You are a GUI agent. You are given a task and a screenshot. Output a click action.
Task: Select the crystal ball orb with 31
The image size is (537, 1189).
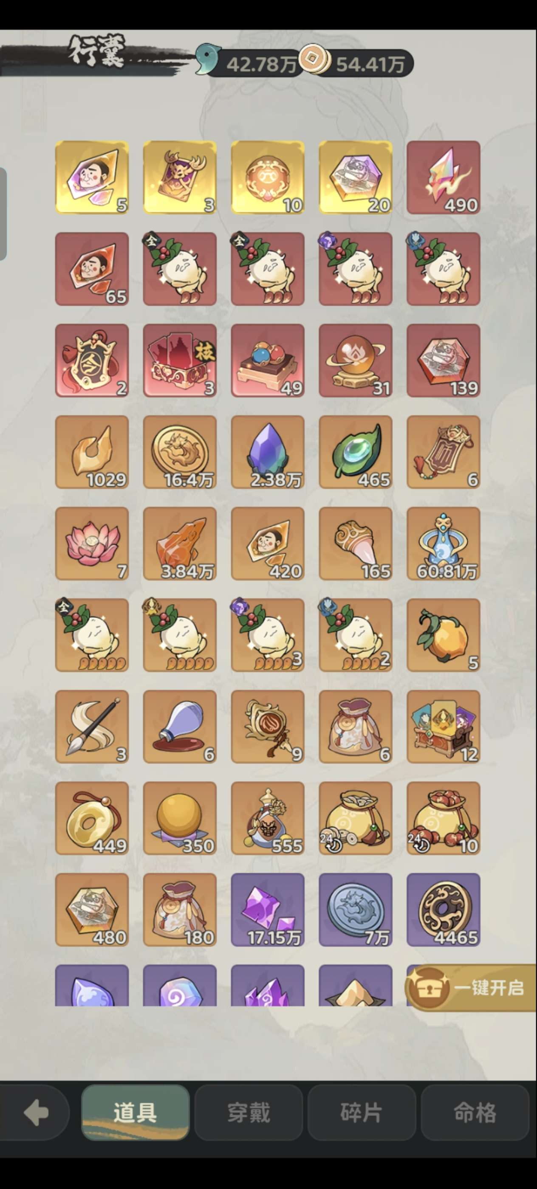(x=356, y=361)
